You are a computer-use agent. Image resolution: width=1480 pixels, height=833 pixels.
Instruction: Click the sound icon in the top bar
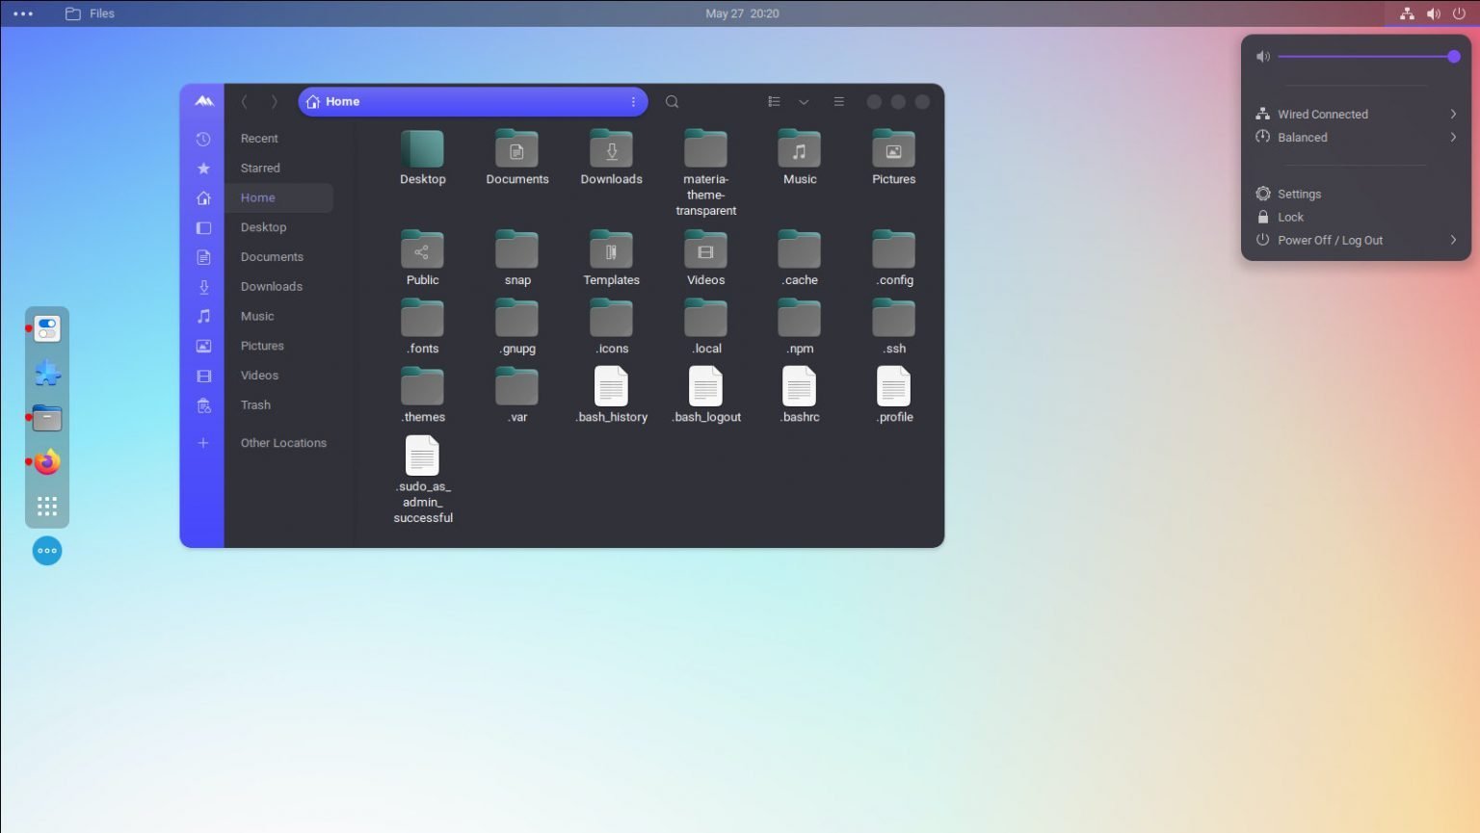(x=1433, y=13)
